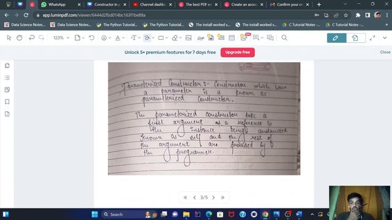Switch to the Confirm your email tab
Screen dimensions: 392x220
(x=289, y=4)
